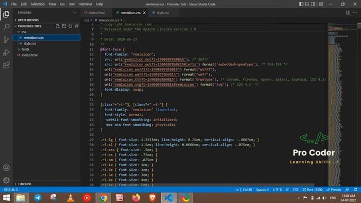Open feedback icon in status bar
This screenshot has height=203, width=361.
347,189
